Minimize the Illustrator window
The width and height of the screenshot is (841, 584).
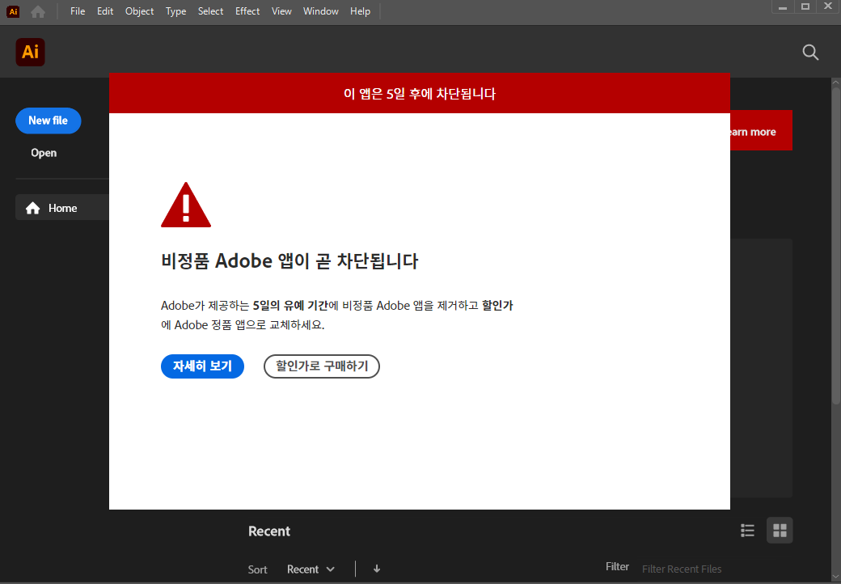pyautogui.click(x=783, y=7)
